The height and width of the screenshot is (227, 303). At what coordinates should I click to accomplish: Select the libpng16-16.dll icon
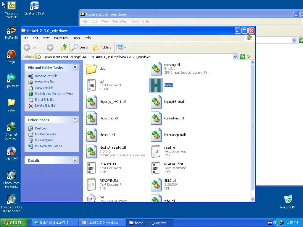(156, 102)
